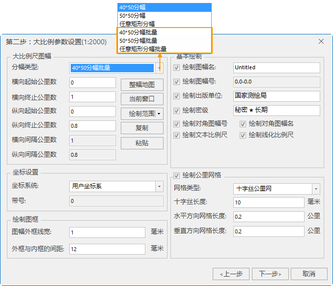Click the 绘制范围 split button arrow
333x286 pixels.
tap(160, 114)
